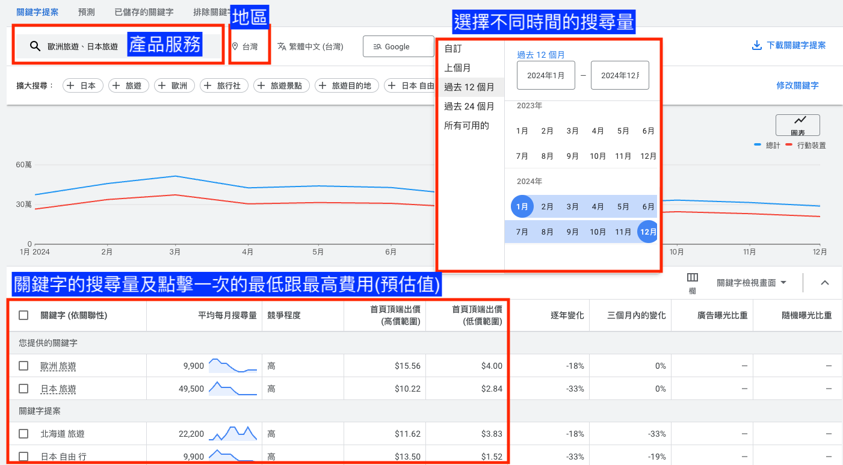Add the 旅行社 broaden-search chip
The width and height of the screenshot is (843, 465).
pos(224,85)
